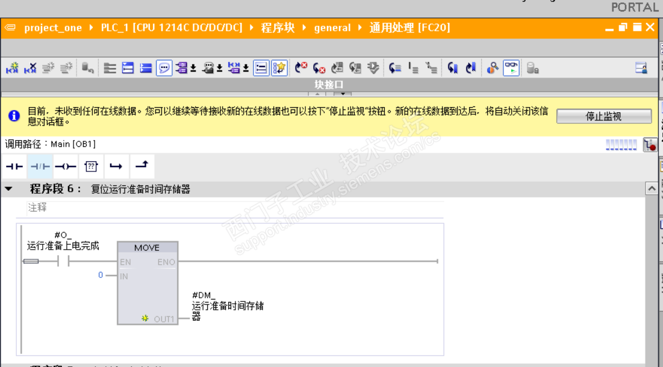Click the horizontal lines block layout icon
Viewport: 663px width, 367px height.
pyautogui.click(x=110, y=68)
